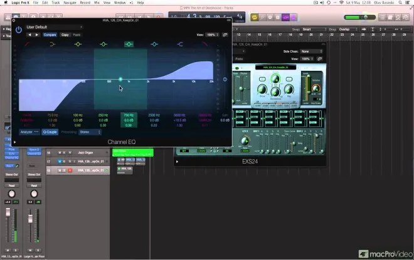Adjust the EQ Gain slider handle

(x=225, y=79)
